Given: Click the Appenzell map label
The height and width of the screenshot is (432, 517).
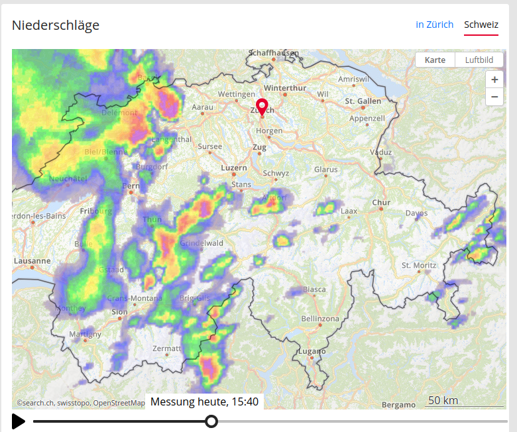Looking at the screenshot, I should [367, 119].
